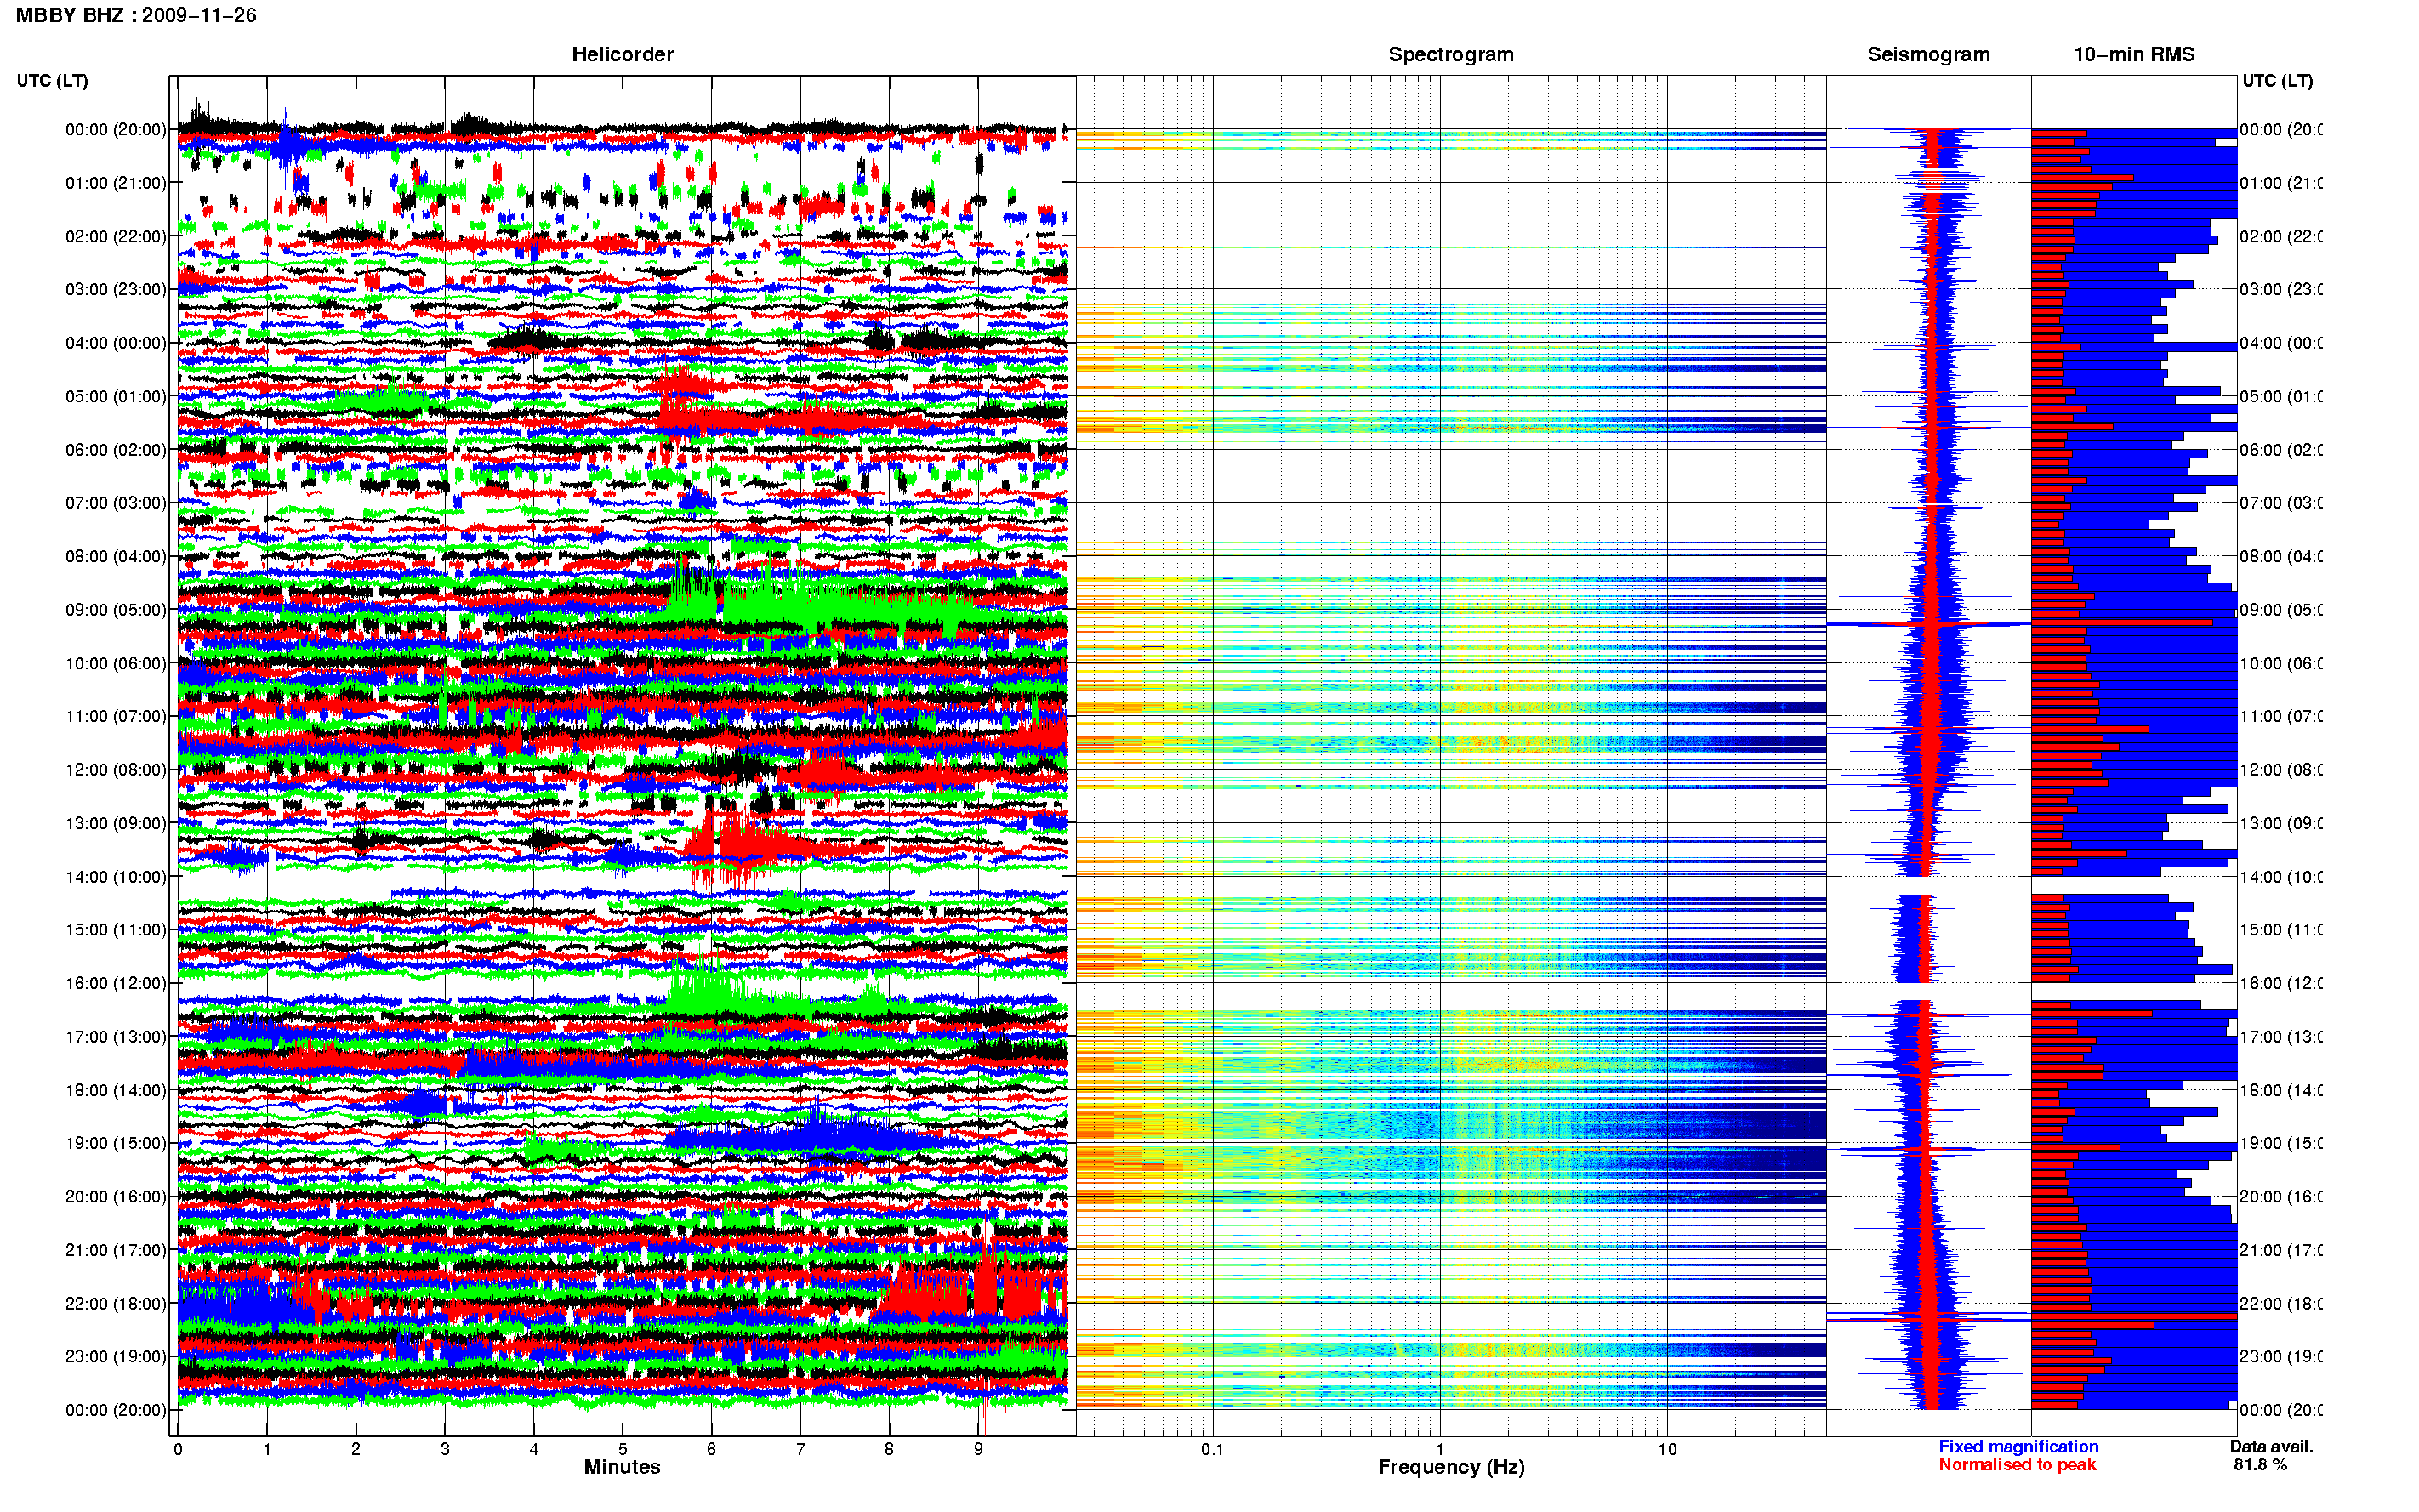
Task: Click the left time label 22:00 (18:00)
Action: (x=116, y=1304)
